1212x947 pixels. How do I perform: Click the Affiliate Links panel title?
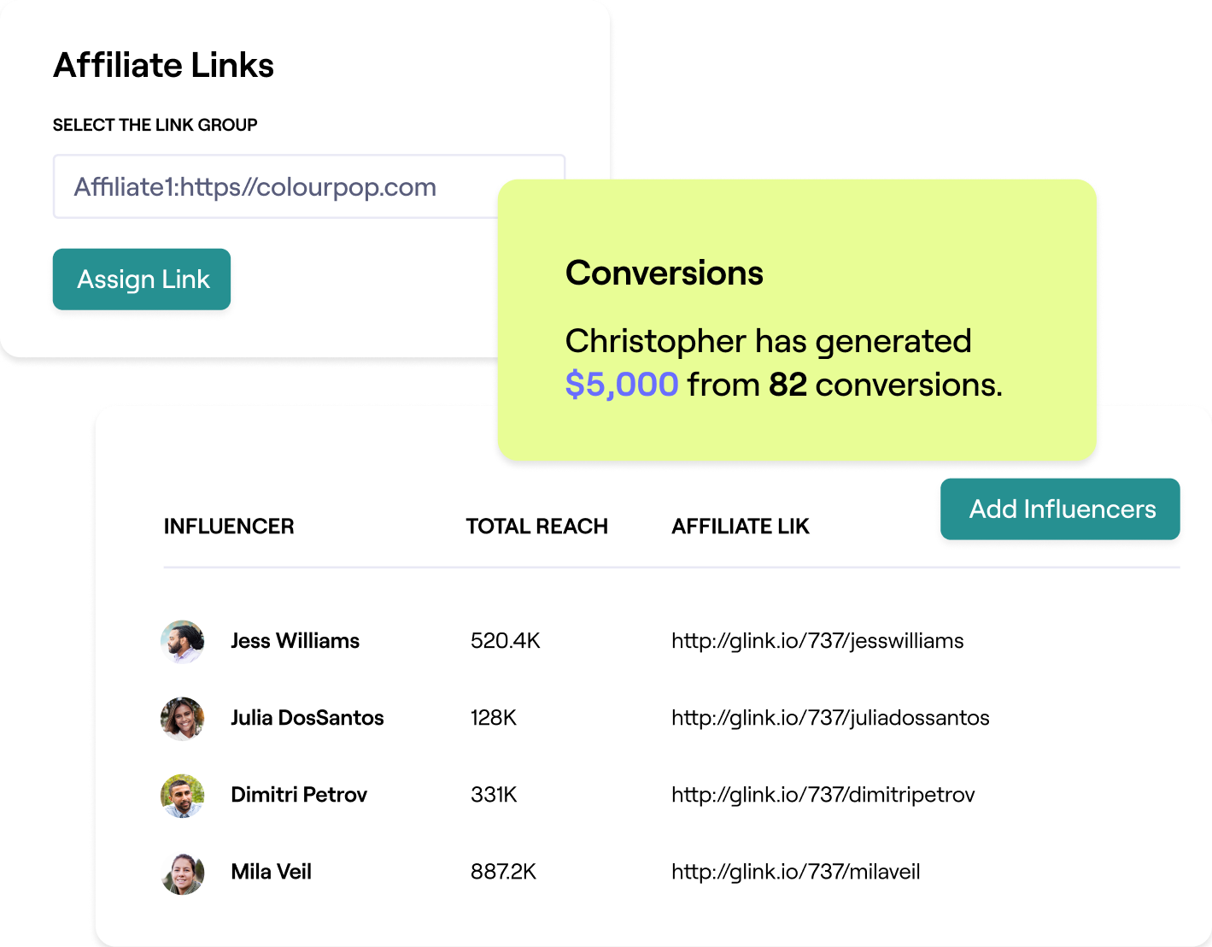pos(164,64)
